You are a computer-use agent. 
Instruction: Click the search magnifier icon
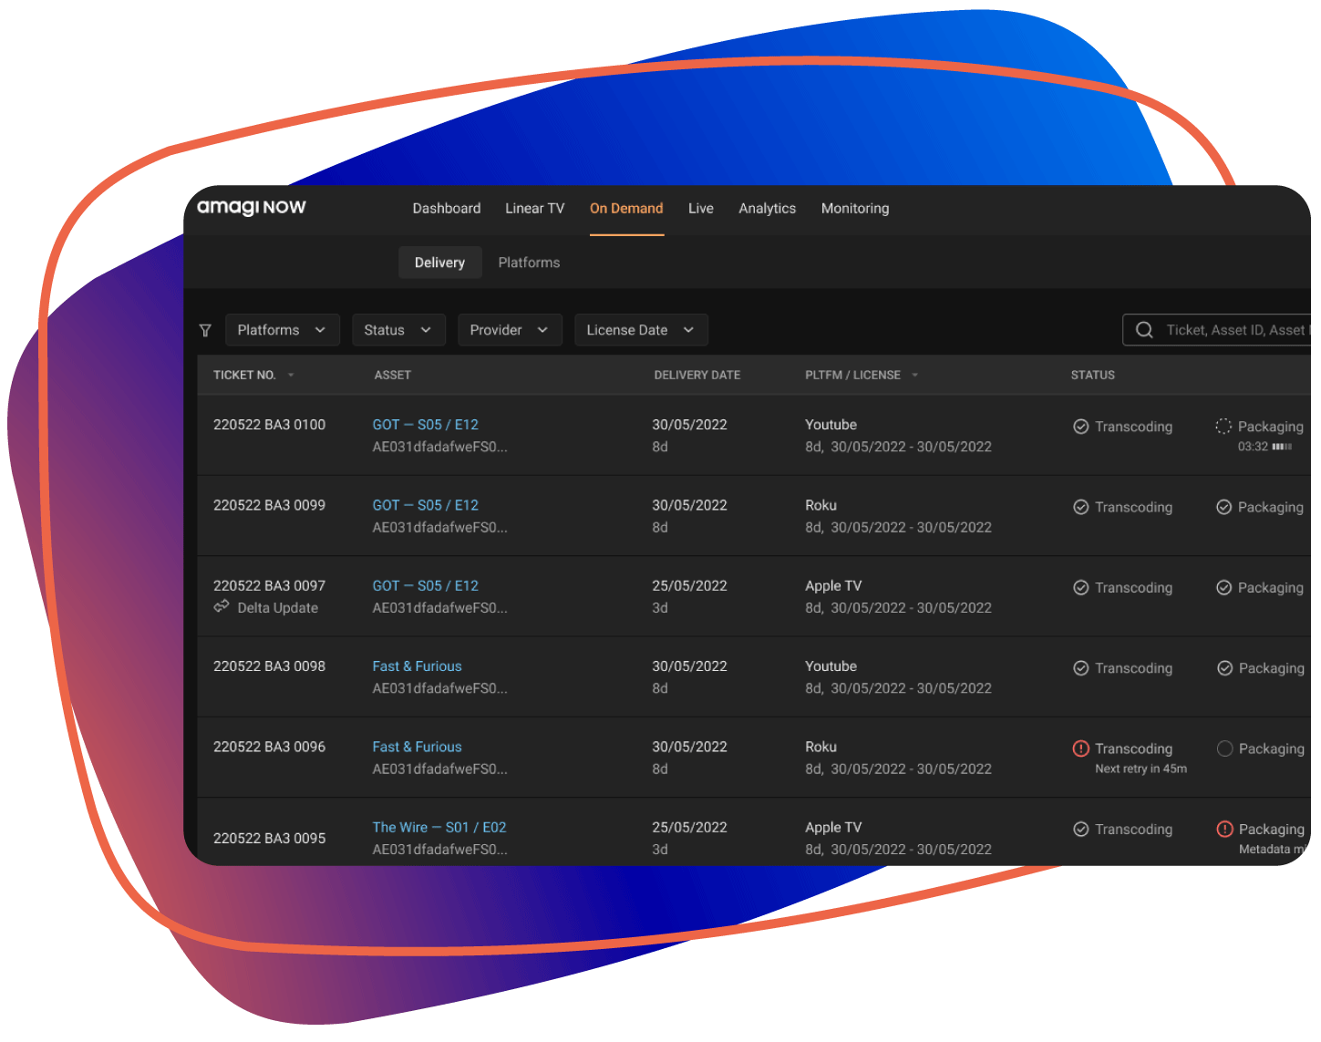coord(1144,330)
